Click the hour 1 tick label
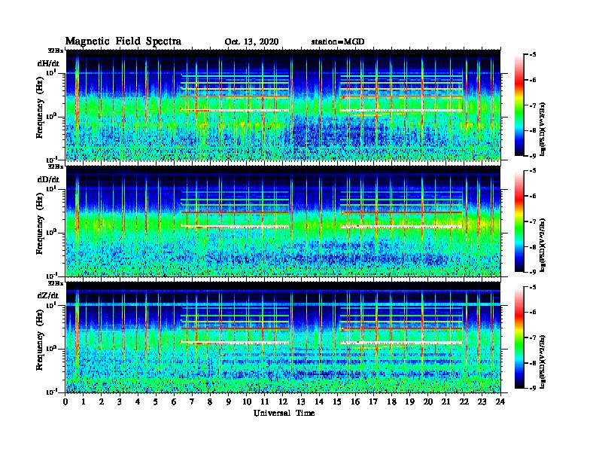The image size is (596, 461). [84, 401]
